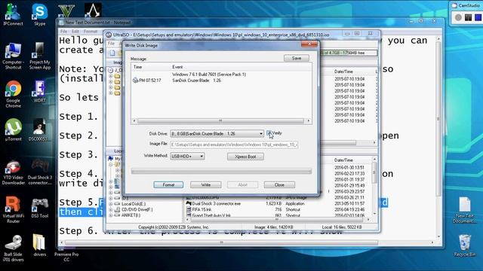The height and width of the screenshot is (271, 483).
Task: Click the Event column header in the message log
Action: tap(177, 67)
